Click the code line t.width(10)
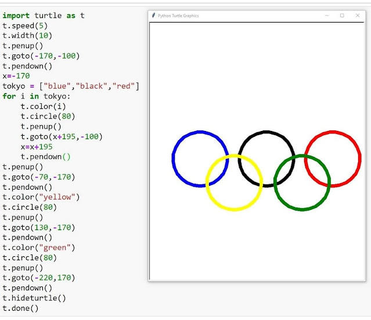371x320 pixels. click(x=27, y=36)
